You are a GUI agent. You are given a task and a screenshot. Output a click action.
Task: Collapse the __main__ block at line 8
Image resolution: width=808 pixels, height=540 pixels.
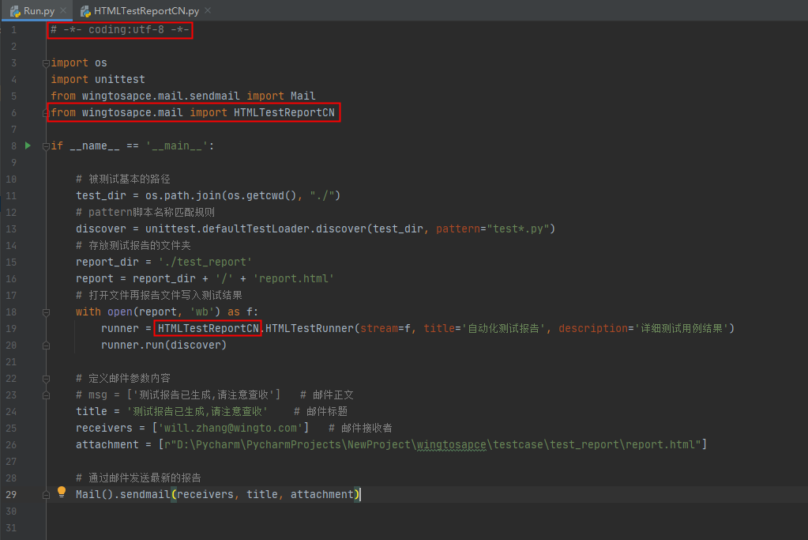45,145
